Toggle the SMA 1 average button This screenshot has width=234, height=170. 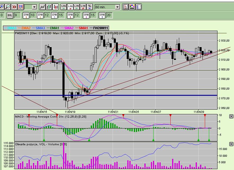[x=70, y=15]
